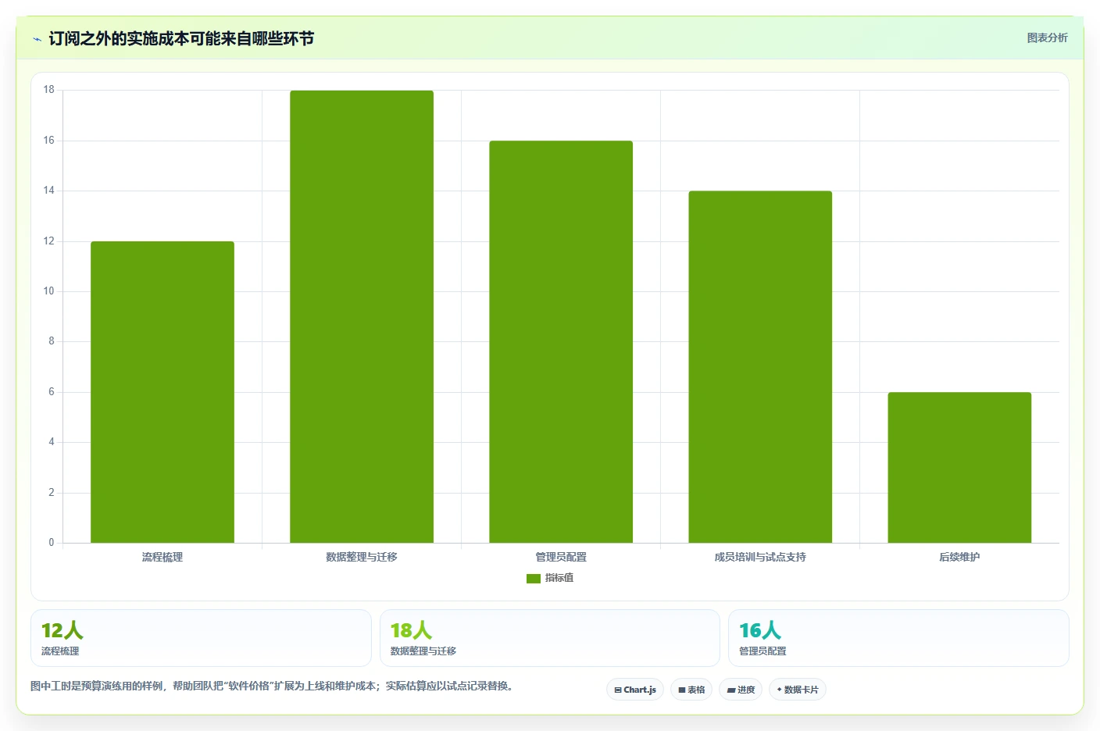Select the 12人 流程梳理 data card
This screenshot has width=1100, height=731.
[x=201, y=638]
